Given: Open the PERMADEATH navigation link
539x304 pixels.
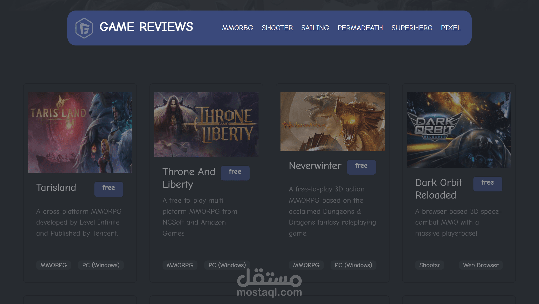Looking at the screenshot, I should point(360,28).
